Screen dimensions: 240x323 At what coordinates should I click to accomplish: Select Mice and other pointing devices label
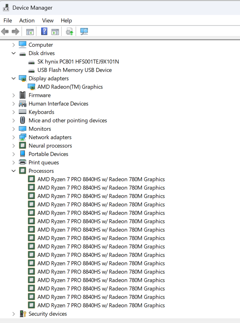pos(68,120)
